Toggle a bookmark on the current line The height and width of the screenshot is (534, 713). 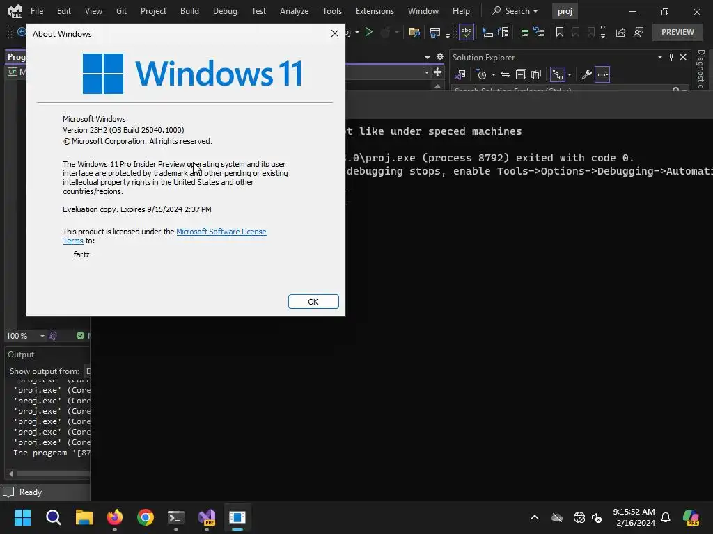pyautogui.click(x=560, y=32)
